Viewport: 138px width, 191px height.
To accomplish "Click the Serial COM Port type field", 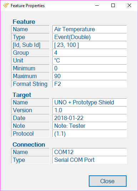I will point(90,160).
